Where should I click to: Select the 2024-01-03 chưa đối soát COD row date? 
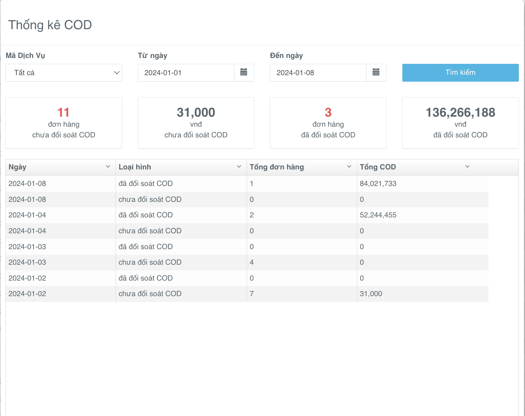pos(27,262)
